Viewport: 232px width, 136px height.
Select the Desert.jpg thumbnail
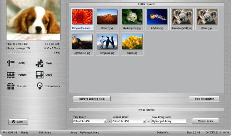click(x=107, y=19)
